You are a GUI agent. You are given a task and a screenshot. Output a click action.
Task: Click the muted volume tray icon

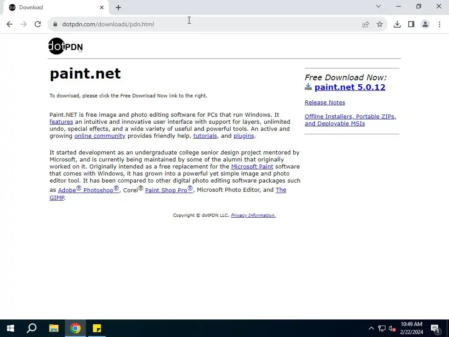(x=392, y=328)
